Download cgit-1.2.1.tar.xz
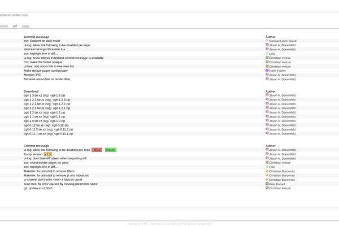 (34, 108)
